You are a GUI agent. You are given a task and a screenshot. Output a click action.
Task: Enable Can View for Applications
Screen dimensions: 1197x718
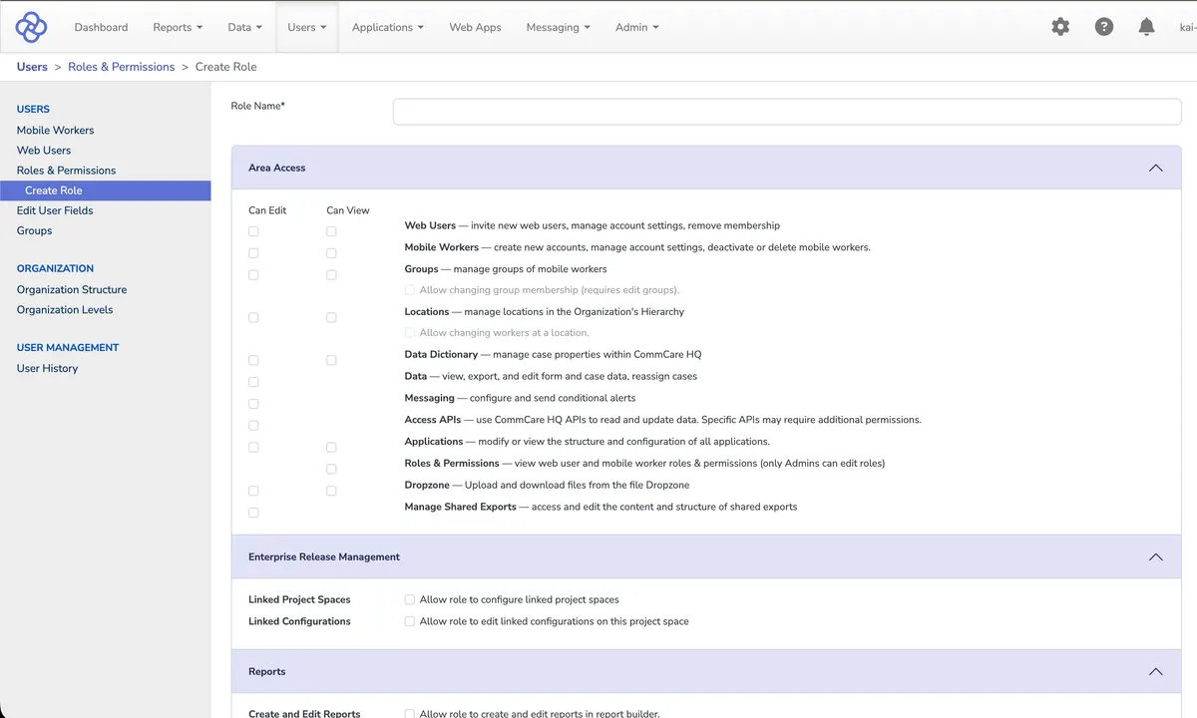tap(331, 447)
